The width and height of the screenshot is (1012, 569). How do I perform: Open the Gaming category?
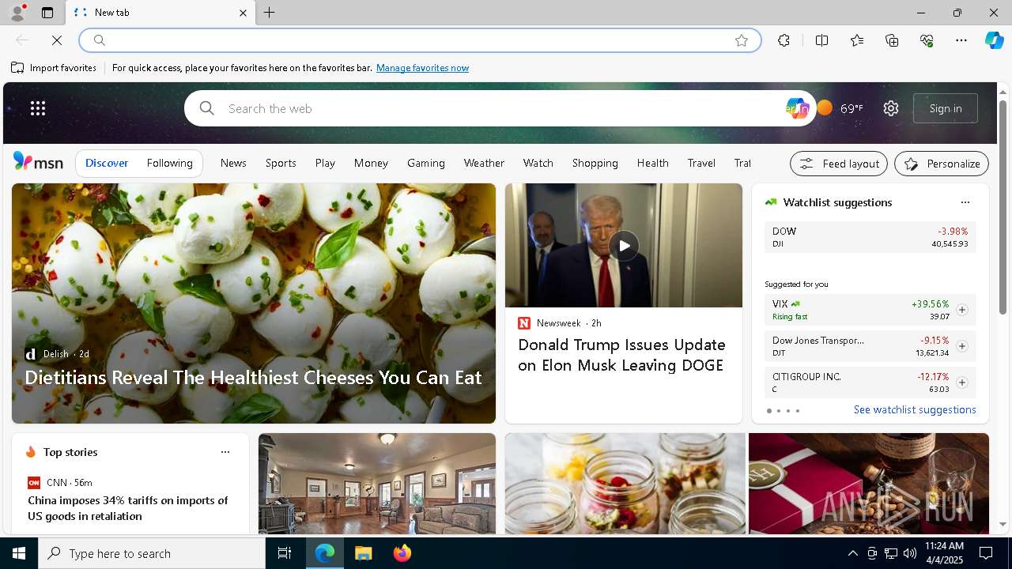pos(426,163)
